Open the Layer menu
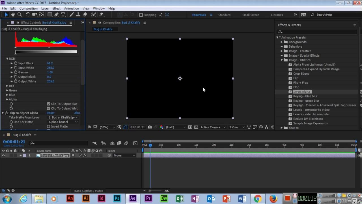This screenshot has width=362, height=204. pyautogui.click(x=45, y=8)
